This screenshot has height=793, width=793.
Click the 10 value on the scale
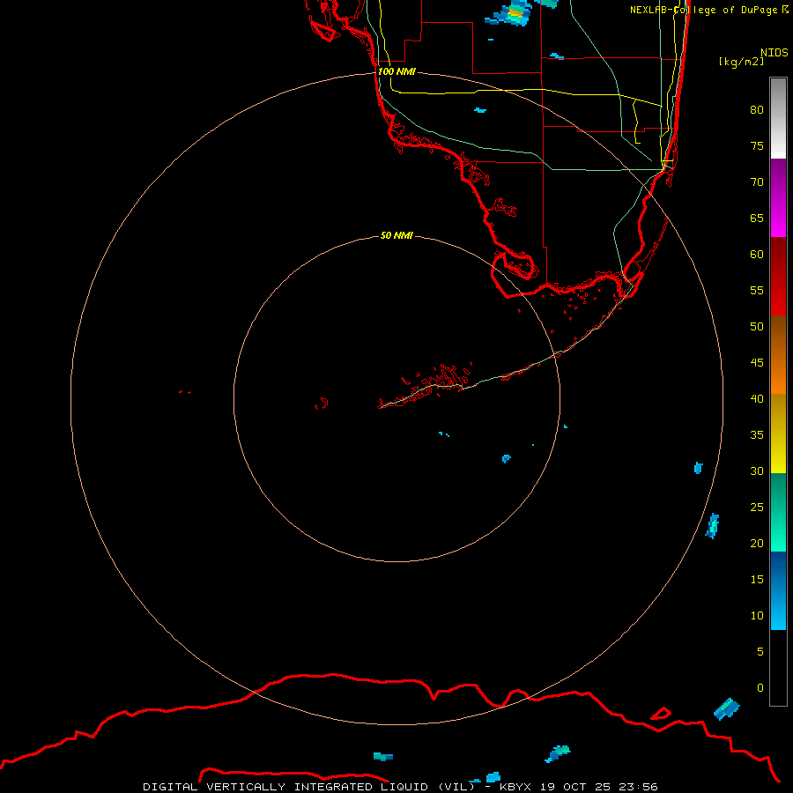pyautogui.click(x=757, y=616)
